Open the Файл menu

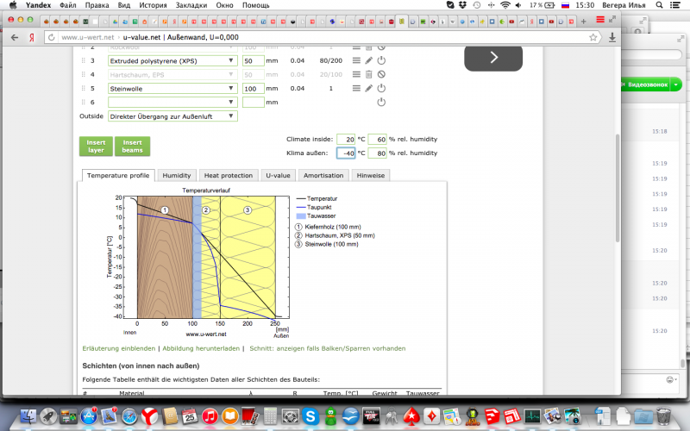pos(68,5)
